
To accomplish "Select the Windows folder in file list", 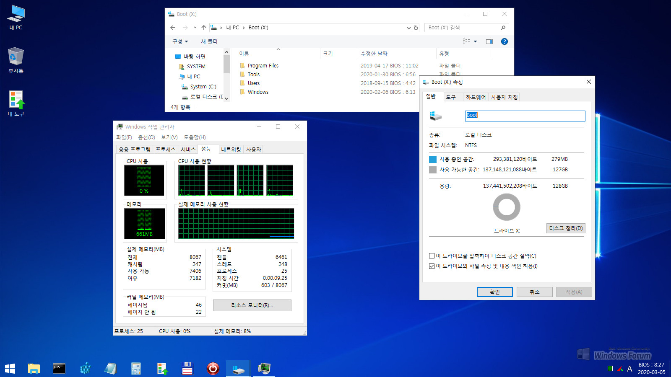I will 258,92.
